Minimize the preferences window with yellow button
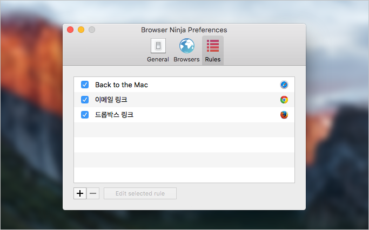Viewport: 369px width, 230px height. pos(81,30)
